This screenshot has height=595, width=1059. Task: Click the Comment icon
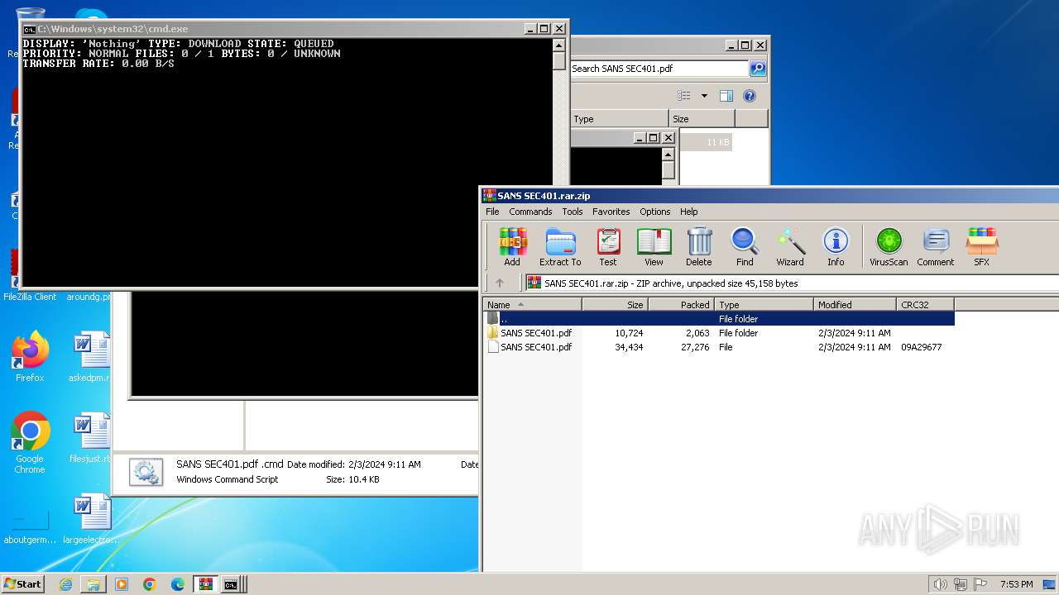tap(936, 247)
